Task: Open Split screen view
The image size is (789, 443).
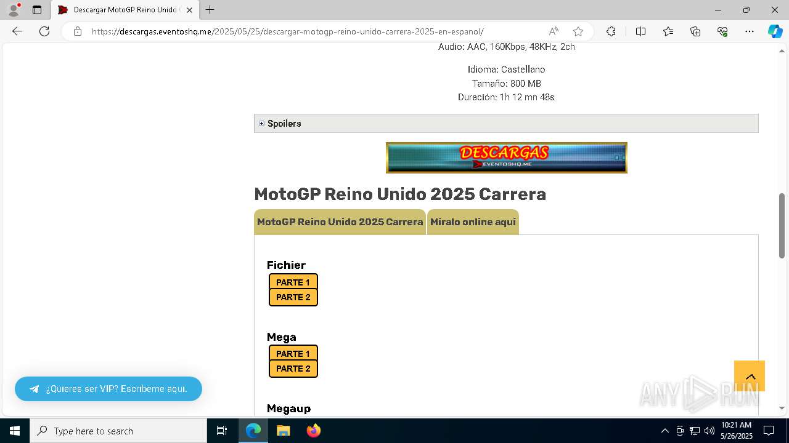Action: tap(640, 31)
